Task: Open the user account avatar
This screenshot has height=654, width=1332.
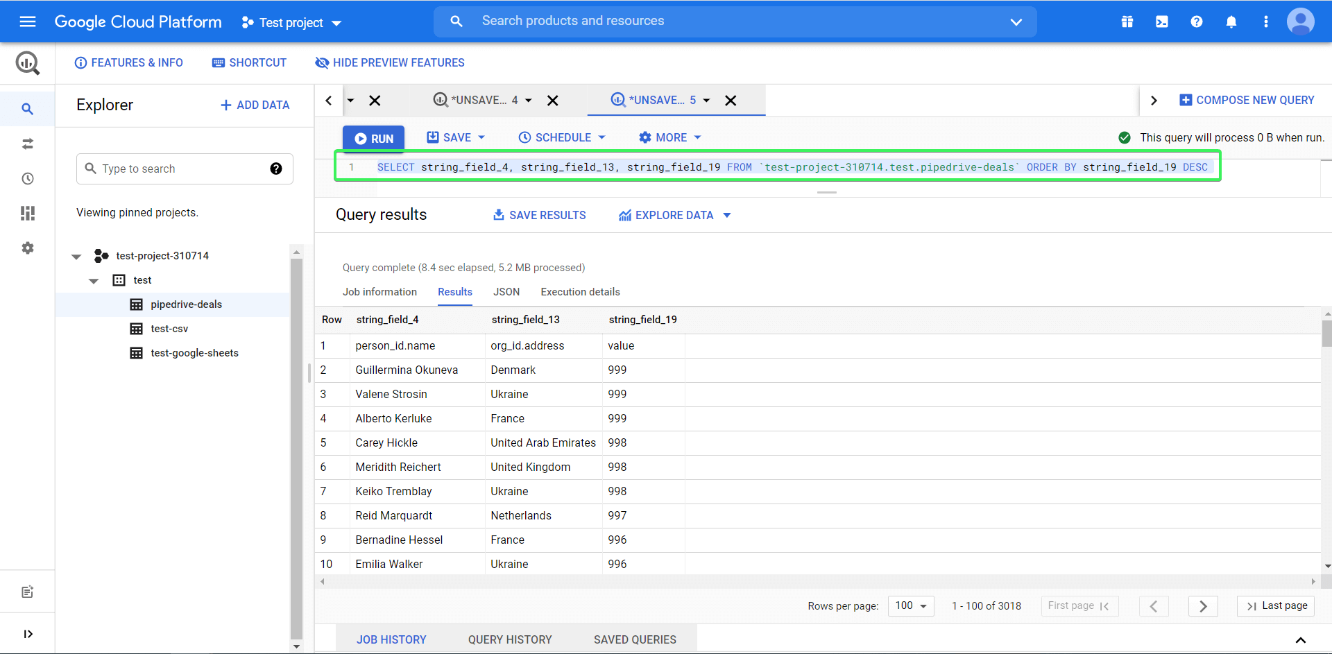Action: point(1300,21)
